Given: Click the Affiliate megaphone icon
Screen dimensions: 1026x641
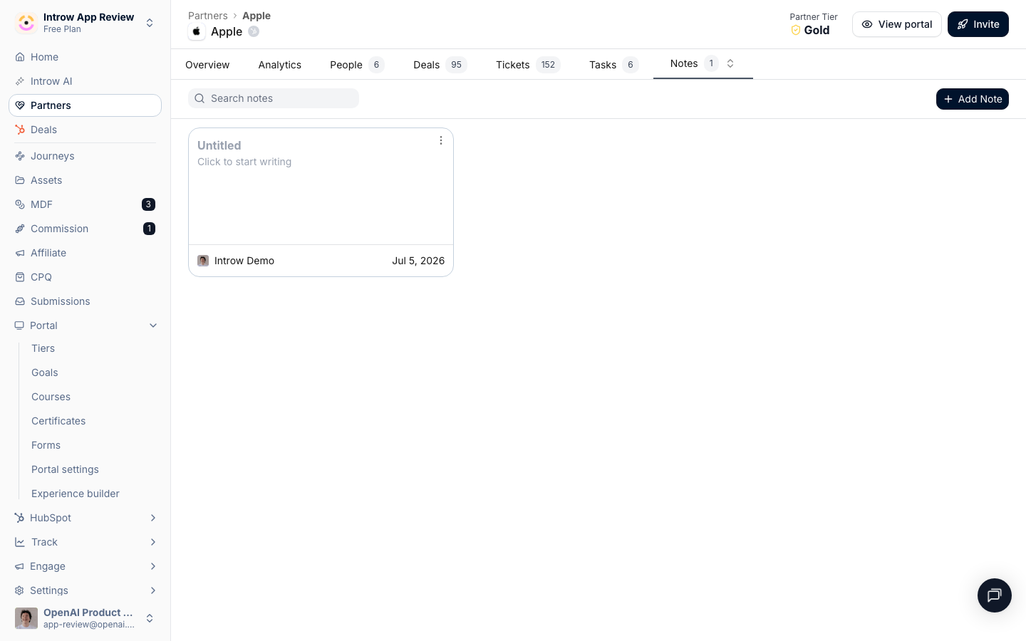Looking at the screenshot, I should point(20,253).
